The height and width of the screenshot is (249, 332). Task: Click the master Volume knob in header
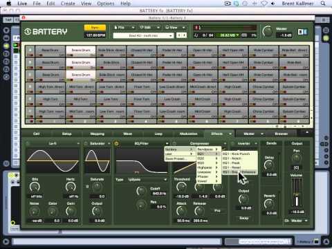[268, 31]
